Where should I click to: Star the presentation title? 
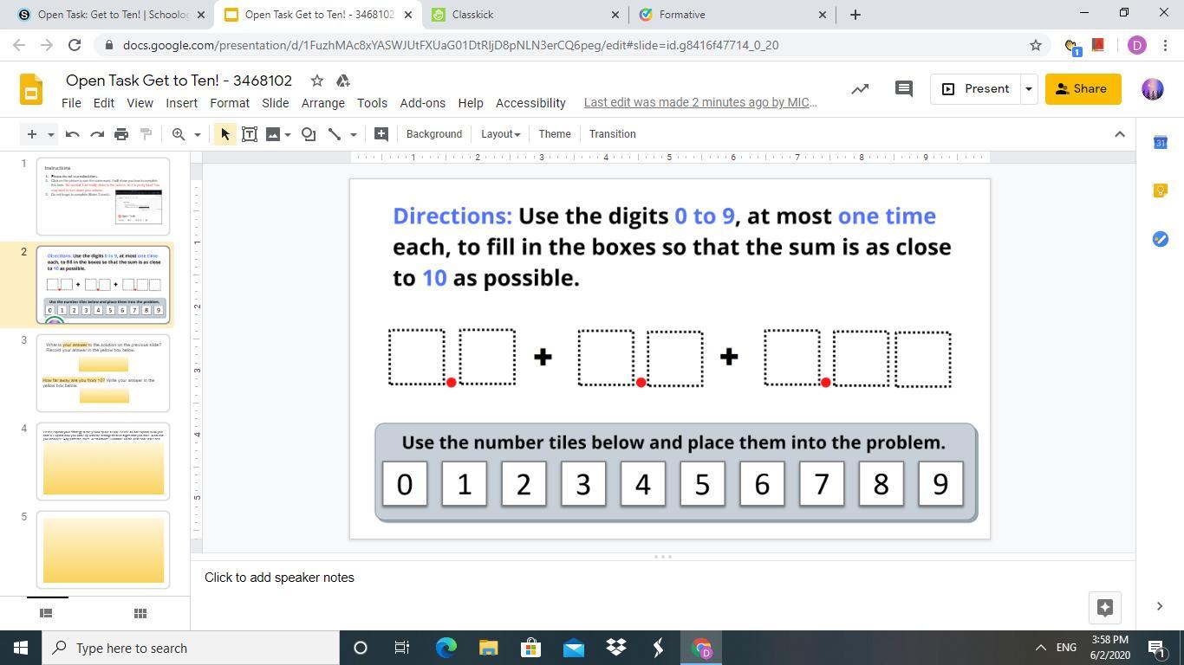(x=317, y=81)
